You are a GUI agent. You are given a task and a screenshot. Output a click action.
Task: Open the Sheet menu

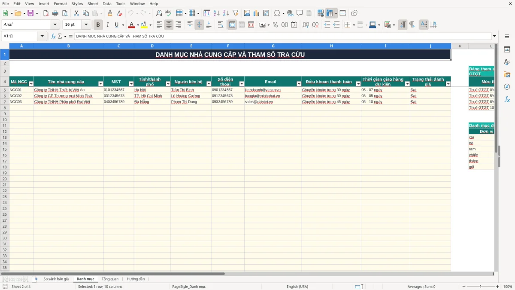(x=93, y=3)
